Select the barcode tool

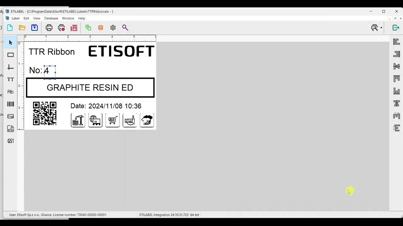10,104
